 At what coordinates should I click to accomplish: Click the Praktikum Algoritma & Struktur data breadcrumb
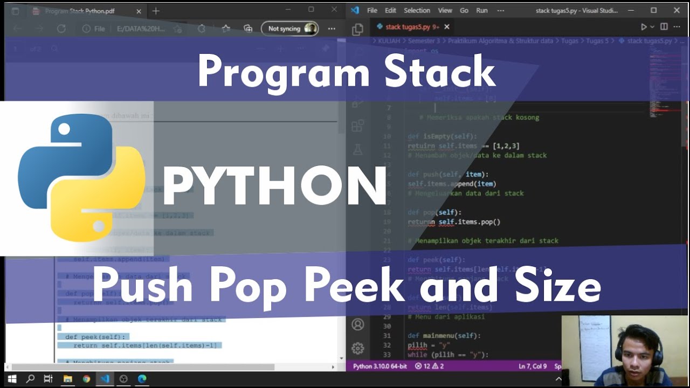coord(500,41)
